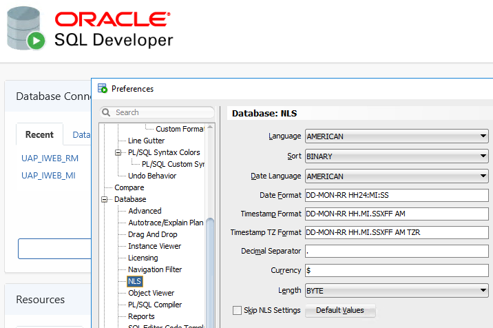Click the search magnifier icon in Preferences

[106, 112]
